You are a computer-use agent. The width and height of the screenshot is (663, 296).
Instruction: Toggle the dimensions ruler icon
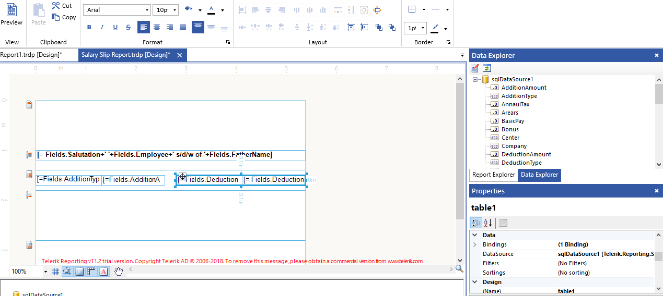pyautogui.click(x=91, y=272)
